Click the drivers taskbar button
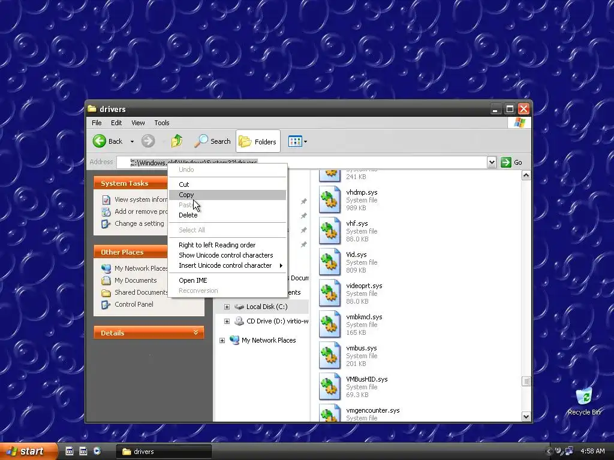614x460 pixels. tap(164, 452)
